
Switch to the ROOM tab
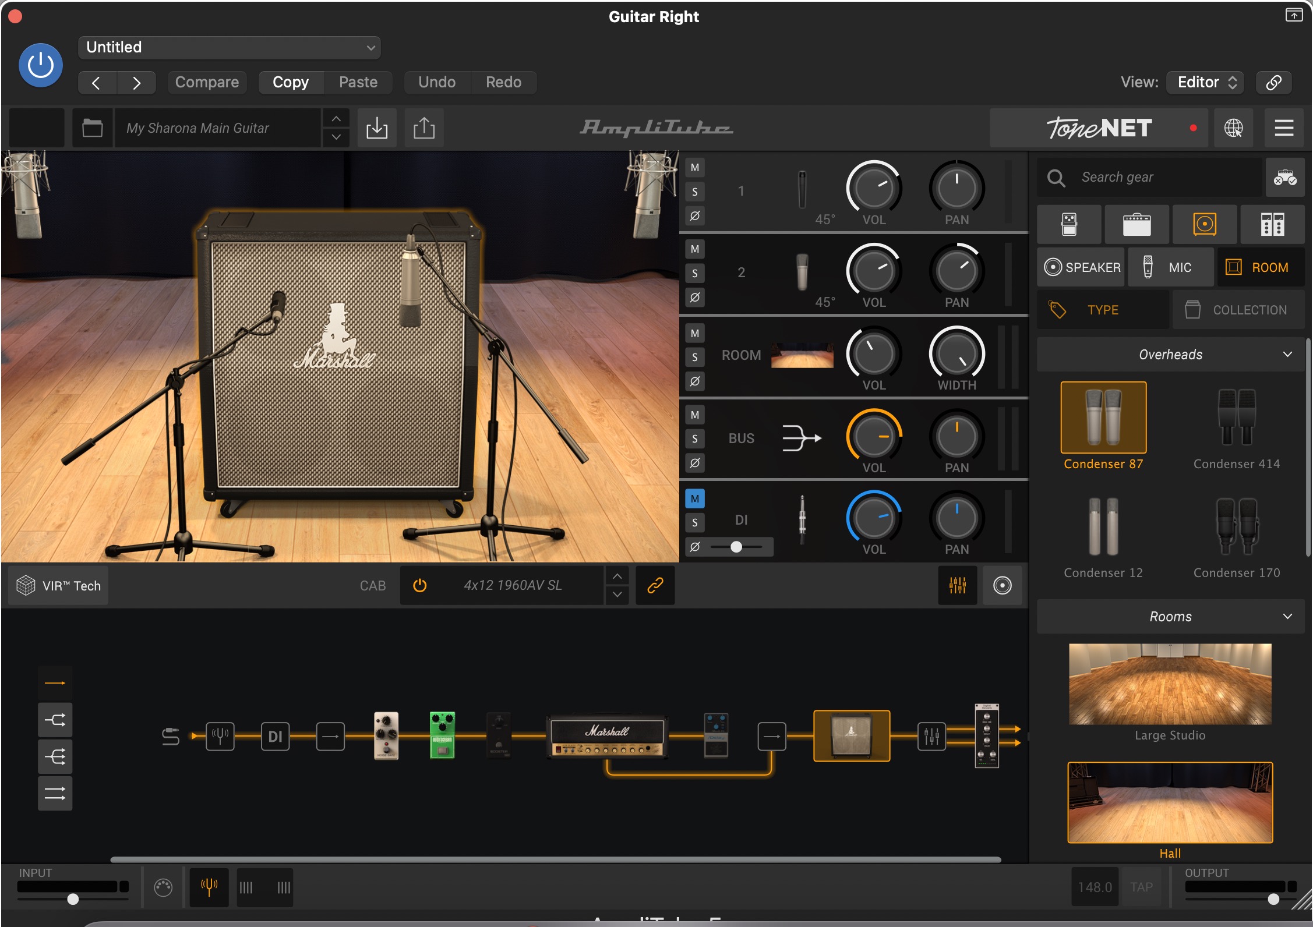click(1261, 267)
